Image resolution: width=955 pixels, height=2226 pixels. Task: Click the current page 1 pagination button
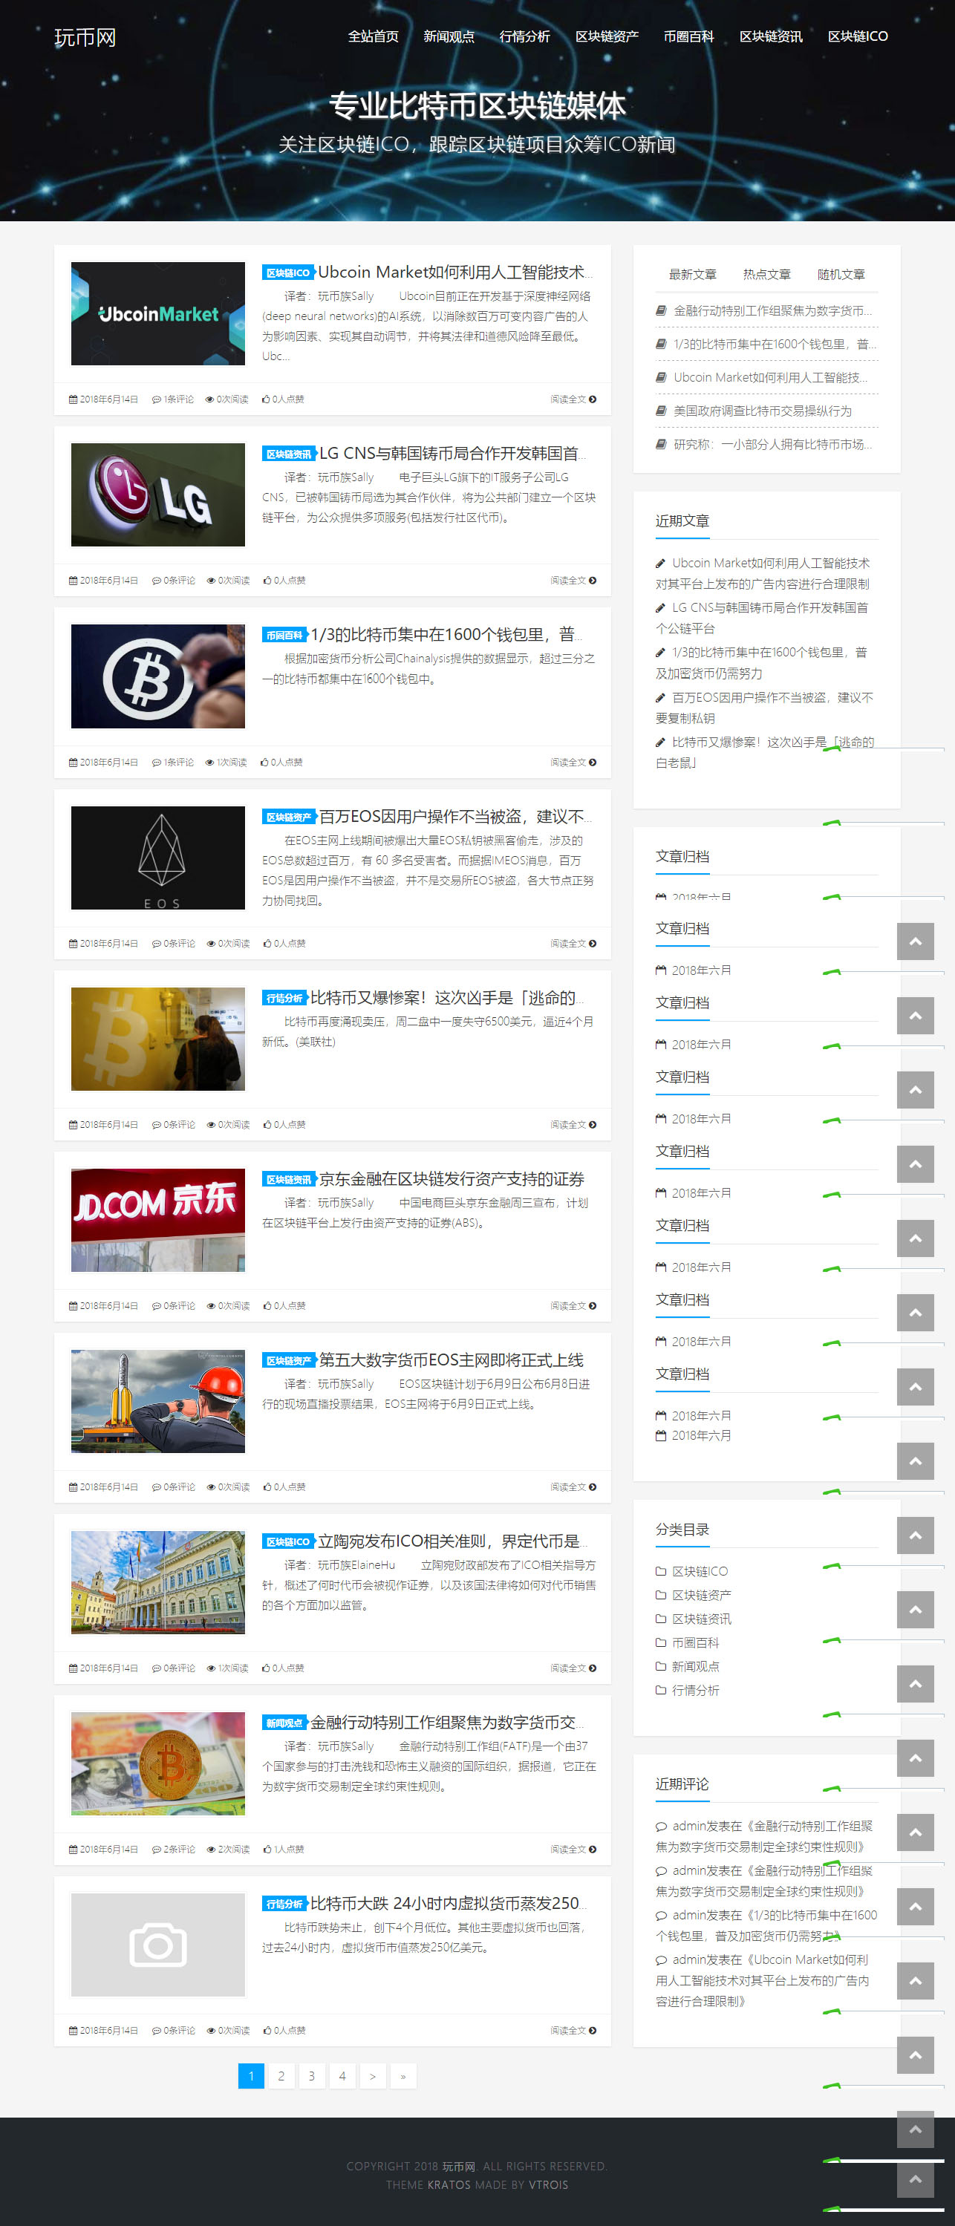point(251,2075)
